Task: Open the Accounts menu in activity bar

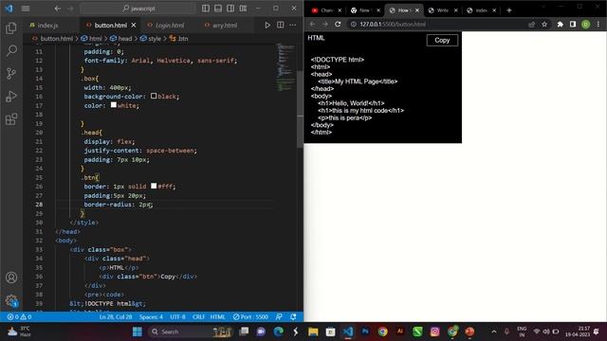Action: tap(11, 278)
